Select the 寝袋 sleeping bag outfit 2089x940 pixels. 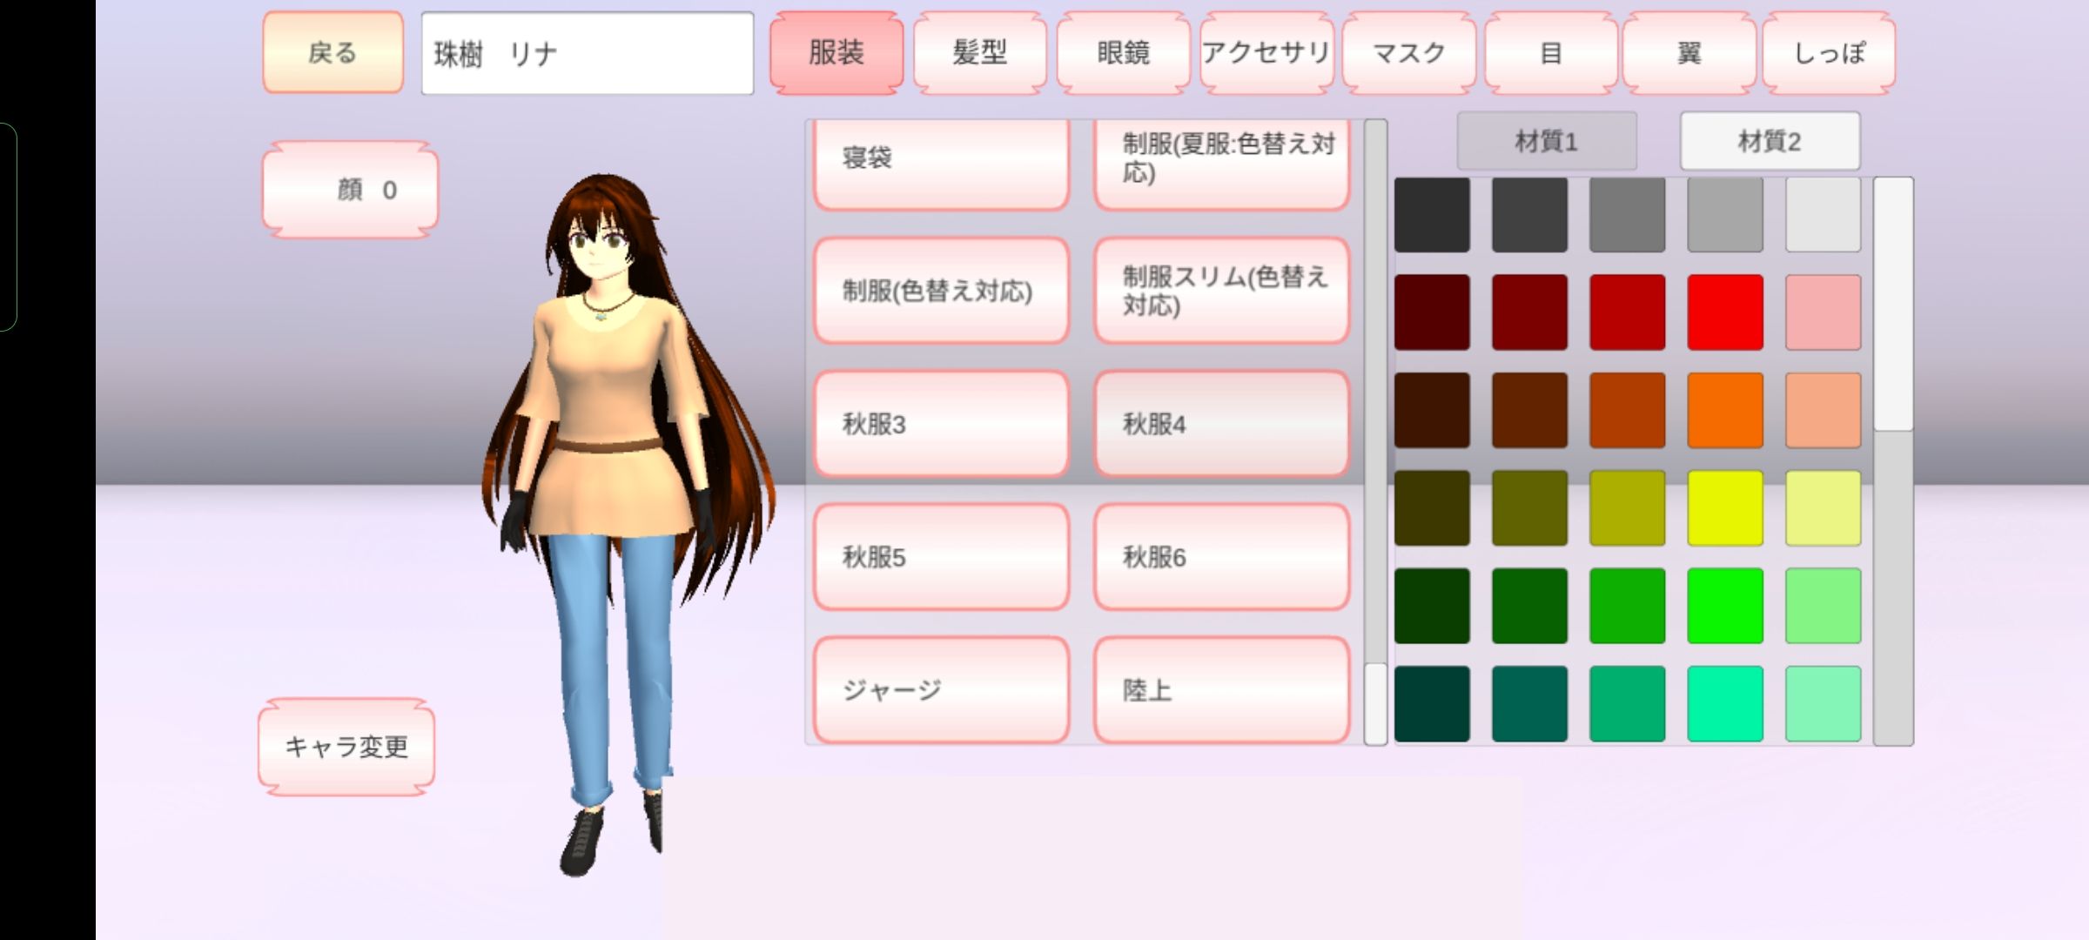[941, 161]
